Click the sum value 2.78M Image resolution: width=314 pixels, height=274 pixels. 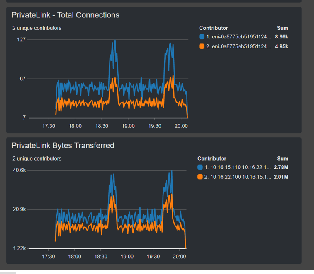281,167
